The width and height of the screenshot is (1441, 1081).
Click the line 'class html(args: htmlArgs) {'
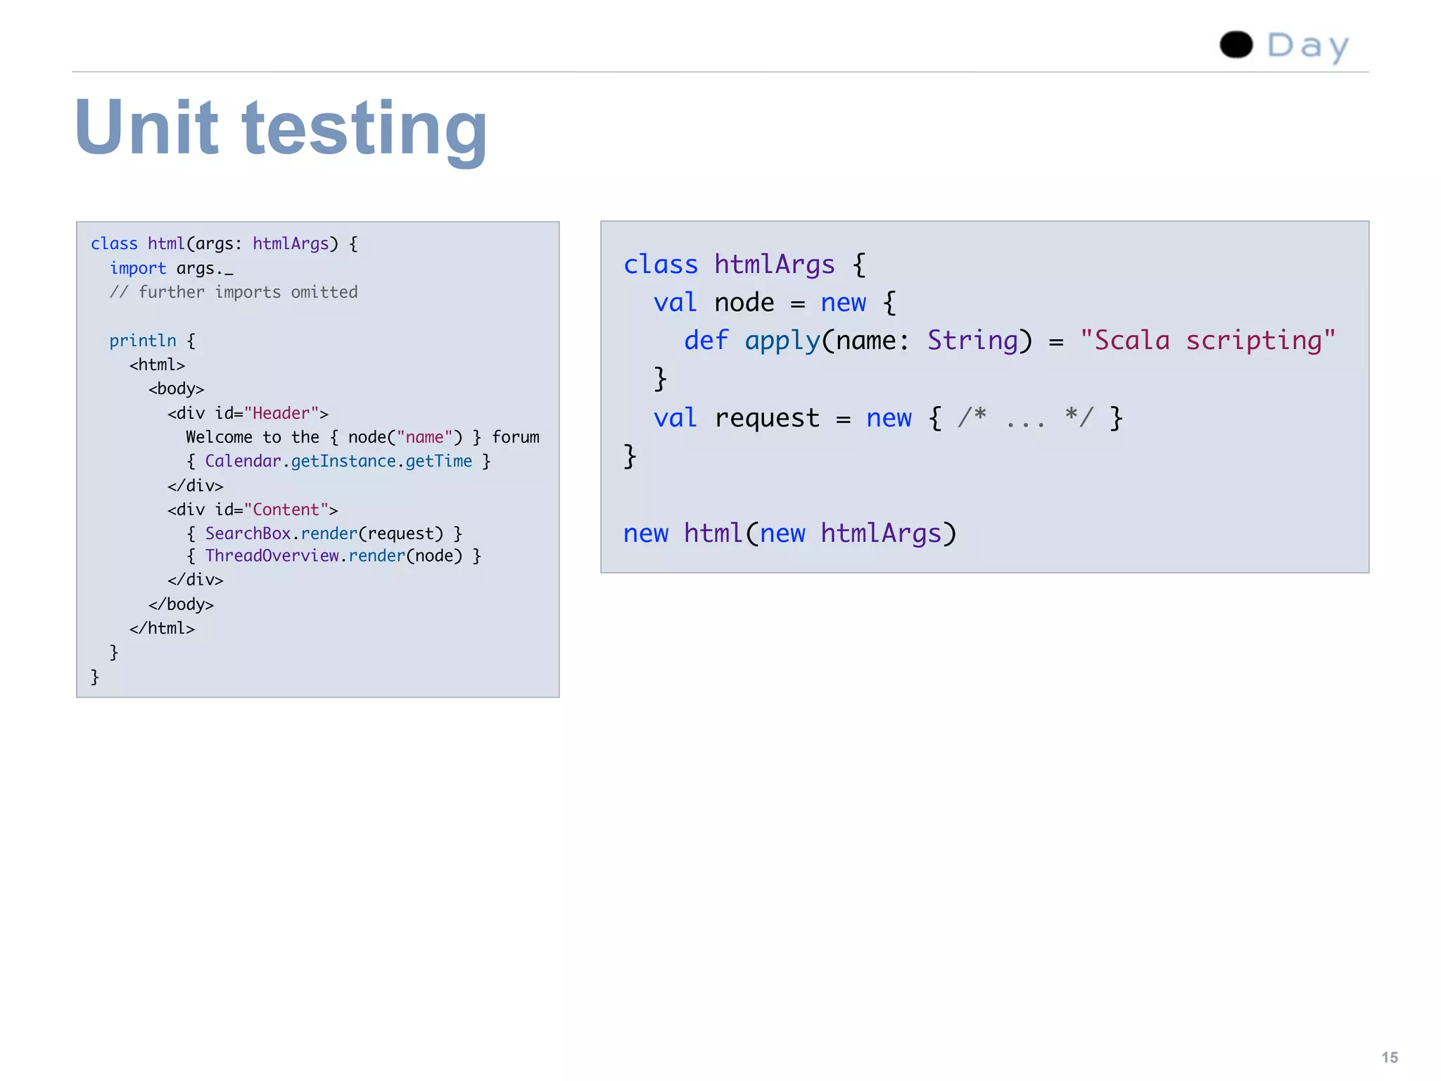point(224,244)
